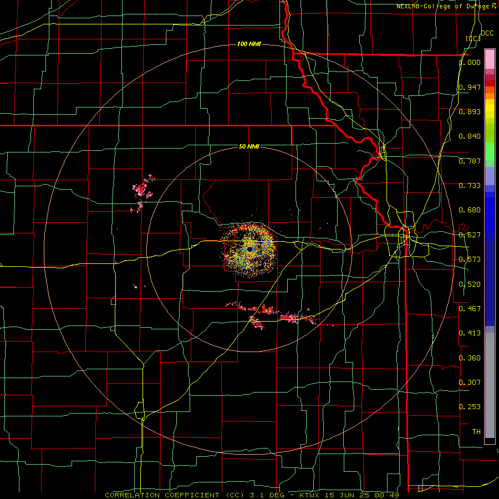Click the 50 NMI range ring label

pyautogui.click(x=249, y=146)
